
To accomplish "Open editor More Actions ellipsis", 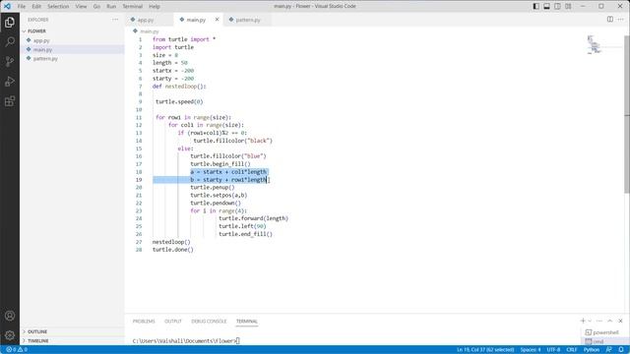I will pyautogui.click(x=621, y=20).
